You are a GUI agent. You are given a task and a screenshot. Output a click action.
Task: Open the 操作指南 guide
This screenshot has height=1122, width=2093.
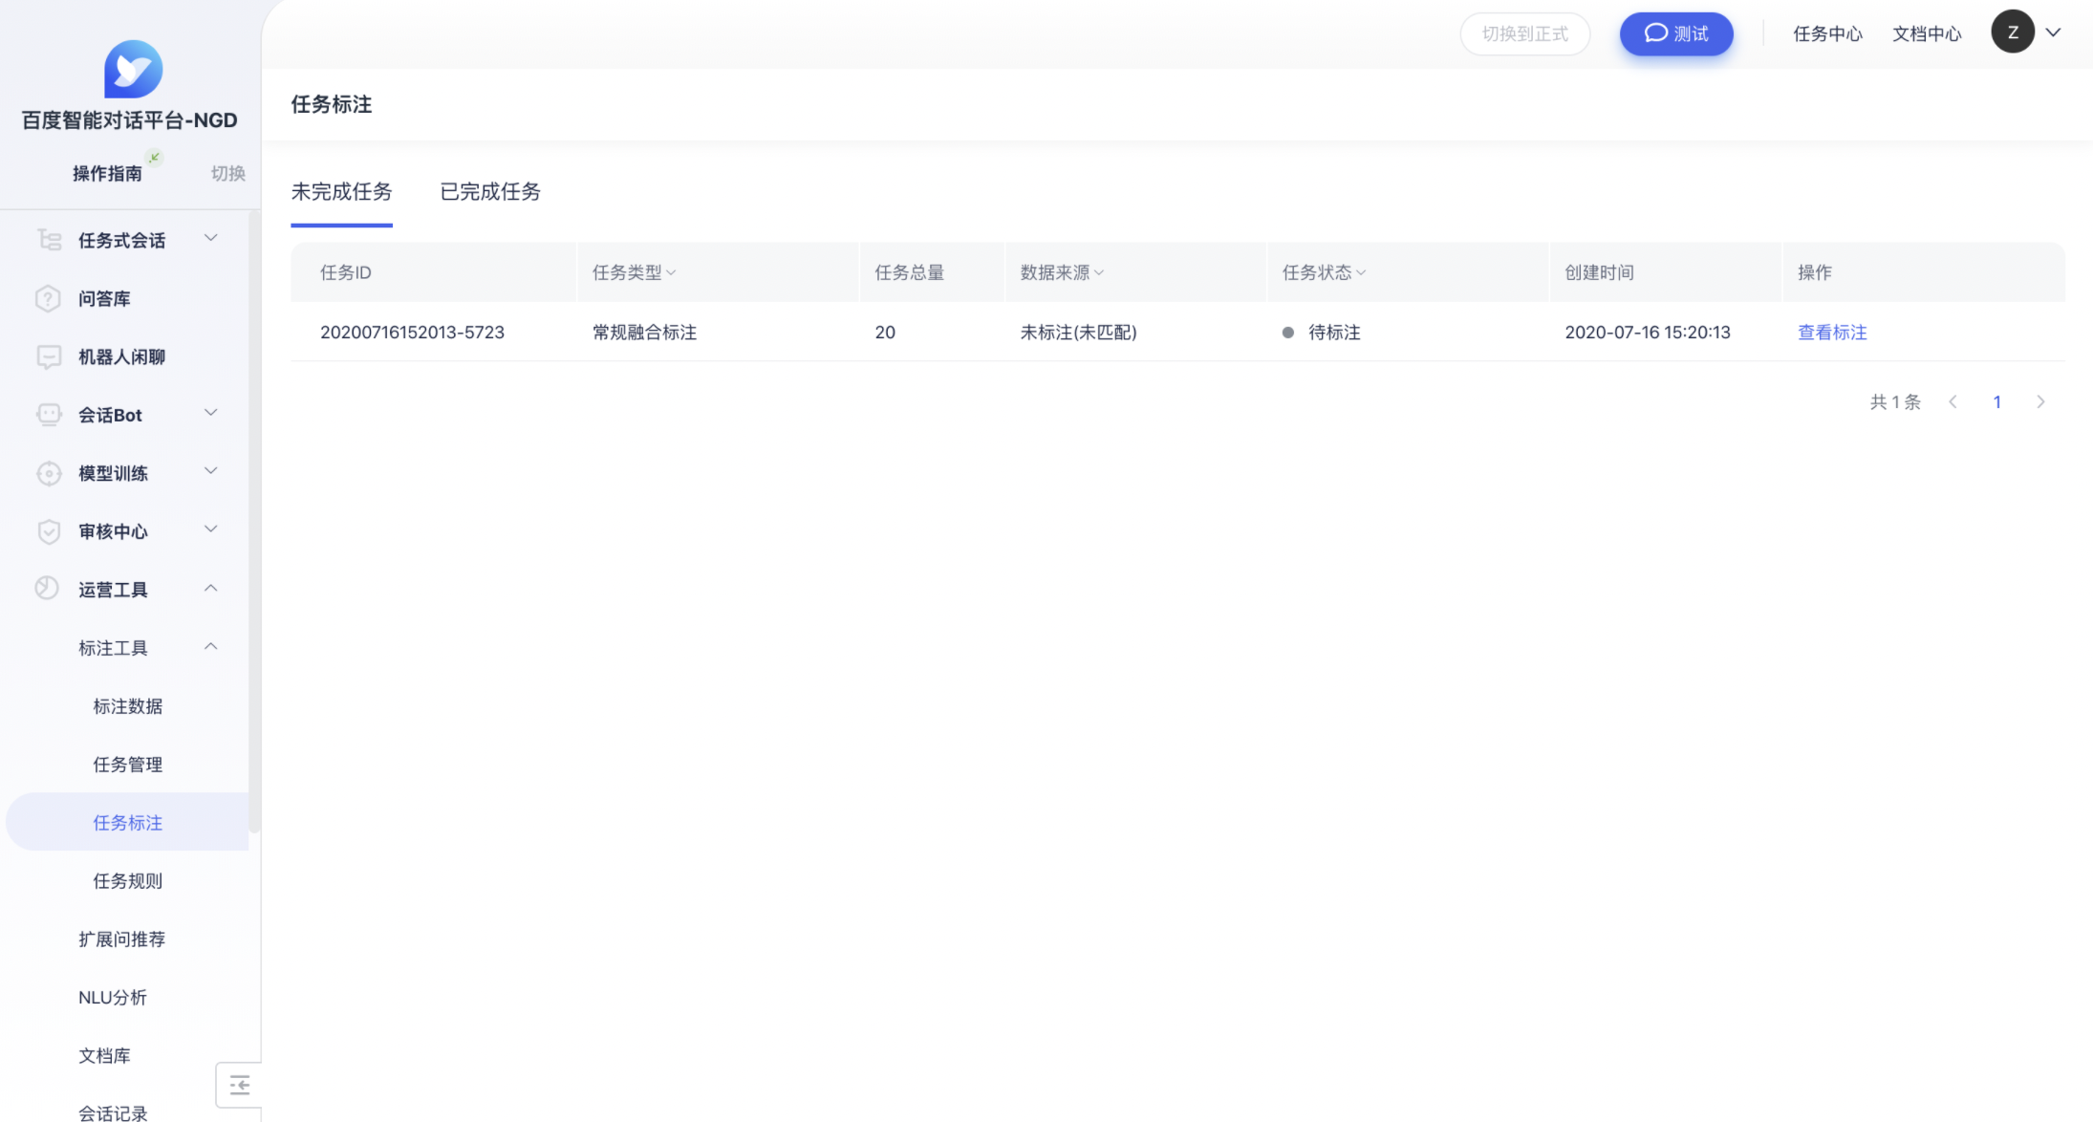107,173
